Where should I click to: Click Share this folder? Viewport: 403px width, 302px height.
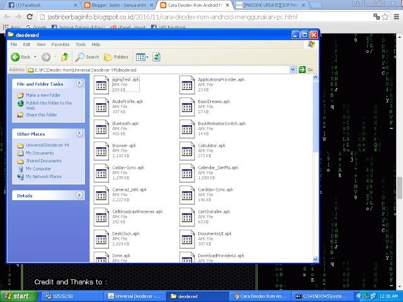coord(42,115)
